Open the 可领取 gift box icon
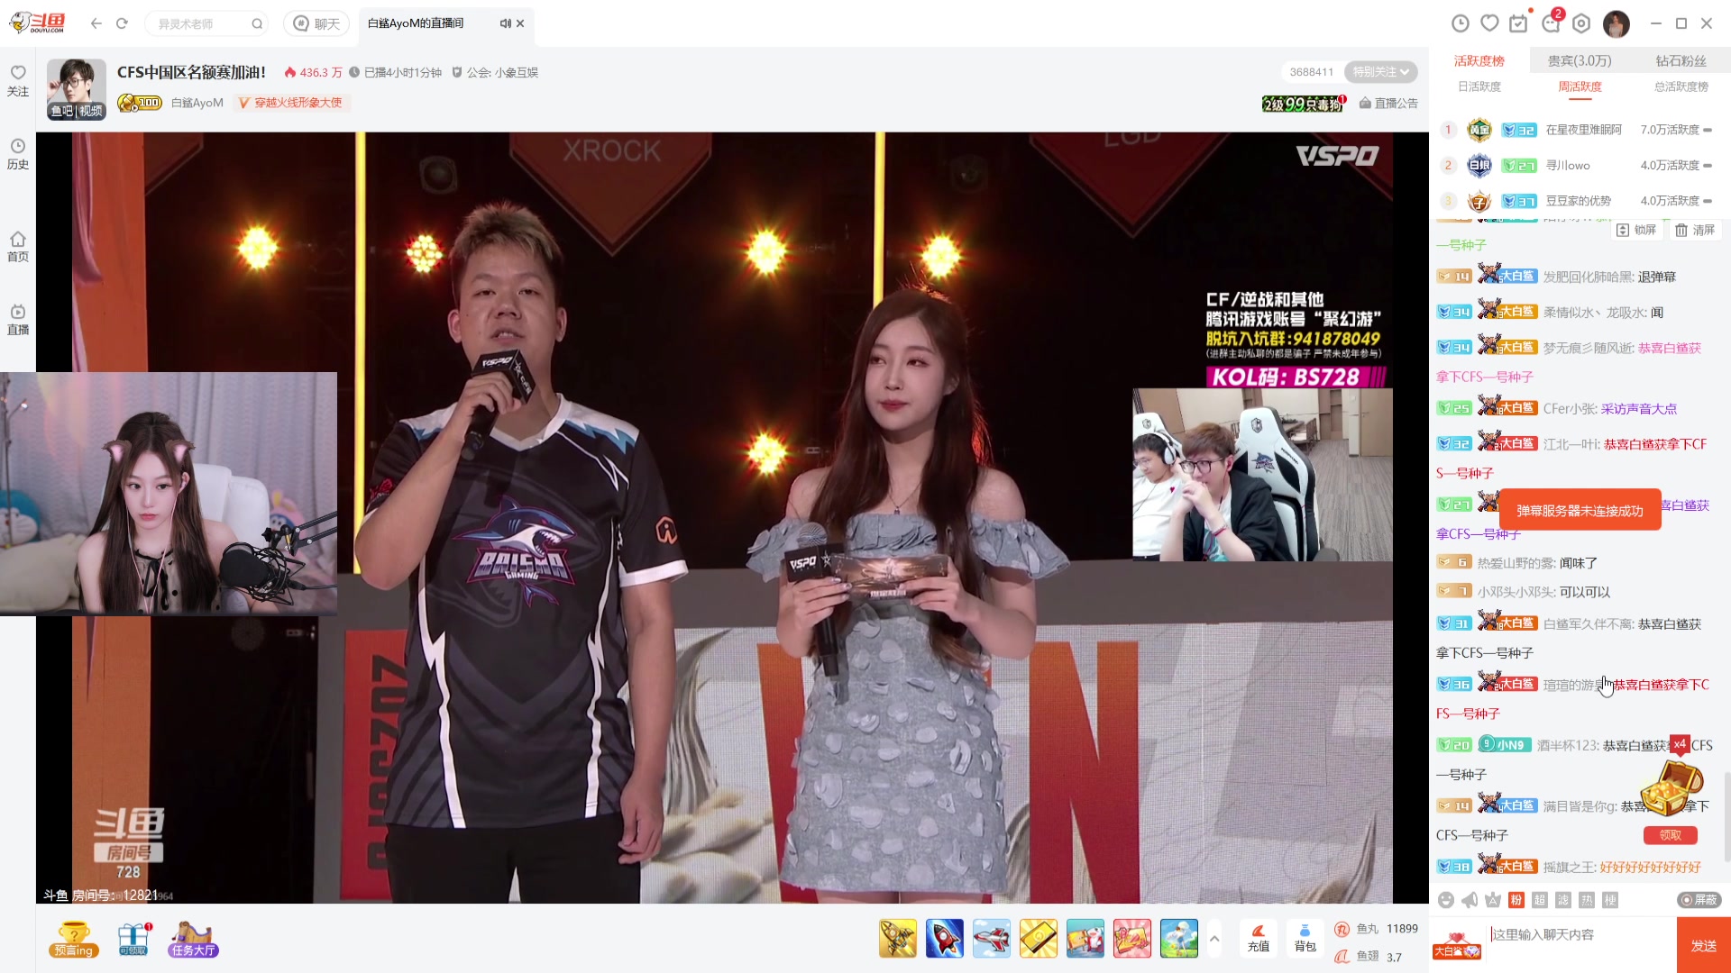 click(x=133, y=939)
